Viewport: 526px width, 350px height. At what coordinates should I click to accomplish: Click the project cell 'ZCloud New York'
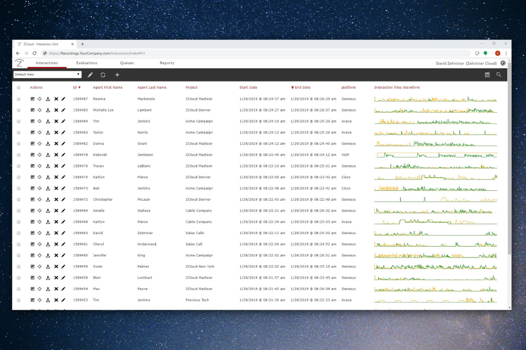[x=200, y=267]
